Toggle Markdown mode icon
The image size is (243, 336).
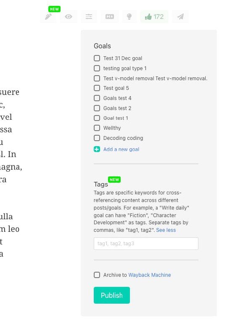click(x=109, y=17)
